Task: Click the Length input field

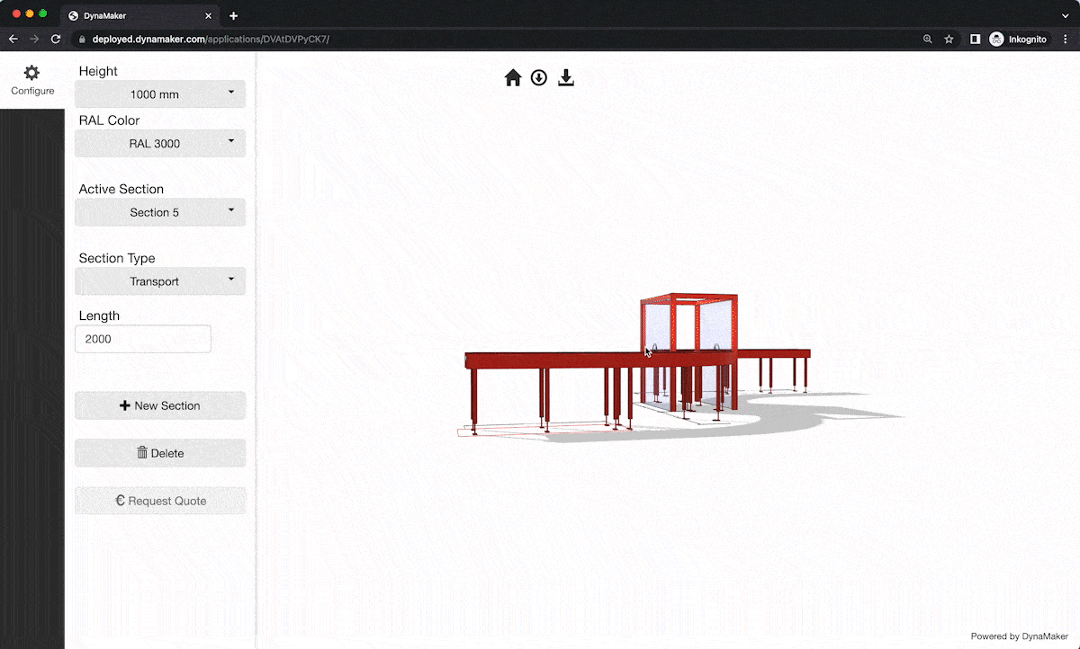Action: [143, 339]
